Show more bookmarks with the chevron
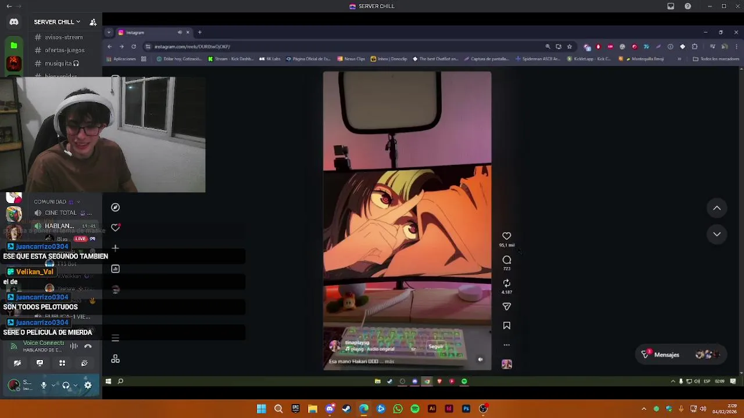This screenshot has width=744, height=418. (x=679, y=59)
